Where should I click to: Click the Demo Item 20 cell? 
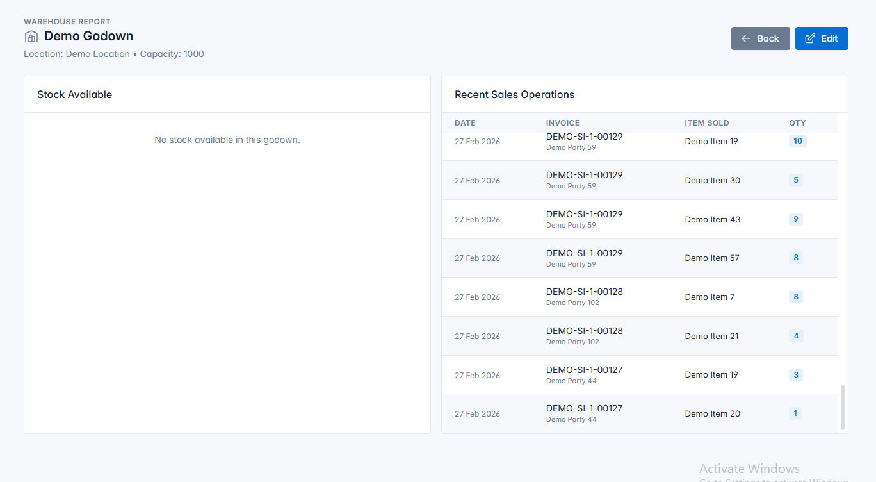pyautogui.click(x=712, y=414)
